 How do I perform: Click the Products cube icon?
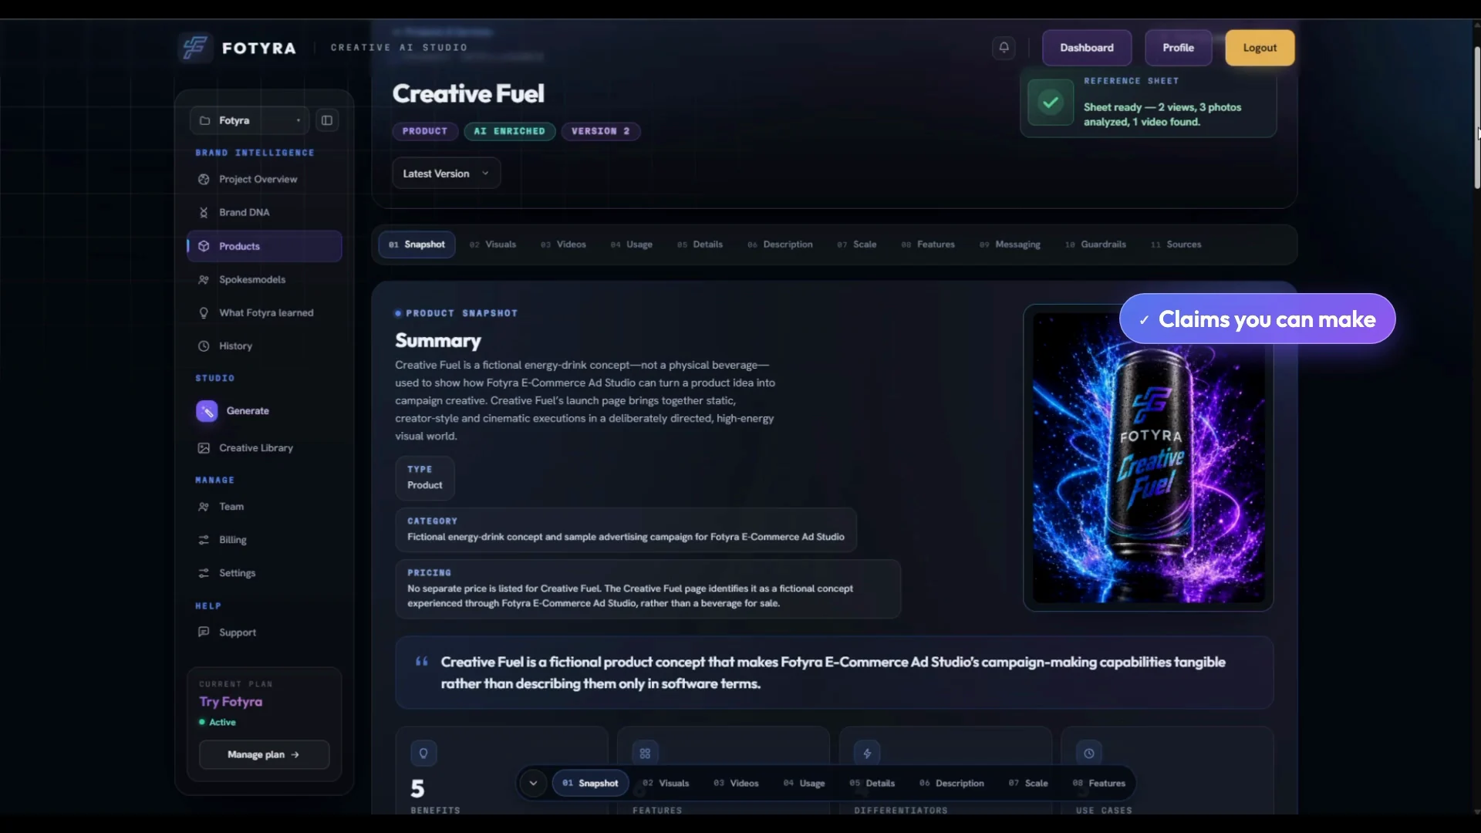coord(204,246)
